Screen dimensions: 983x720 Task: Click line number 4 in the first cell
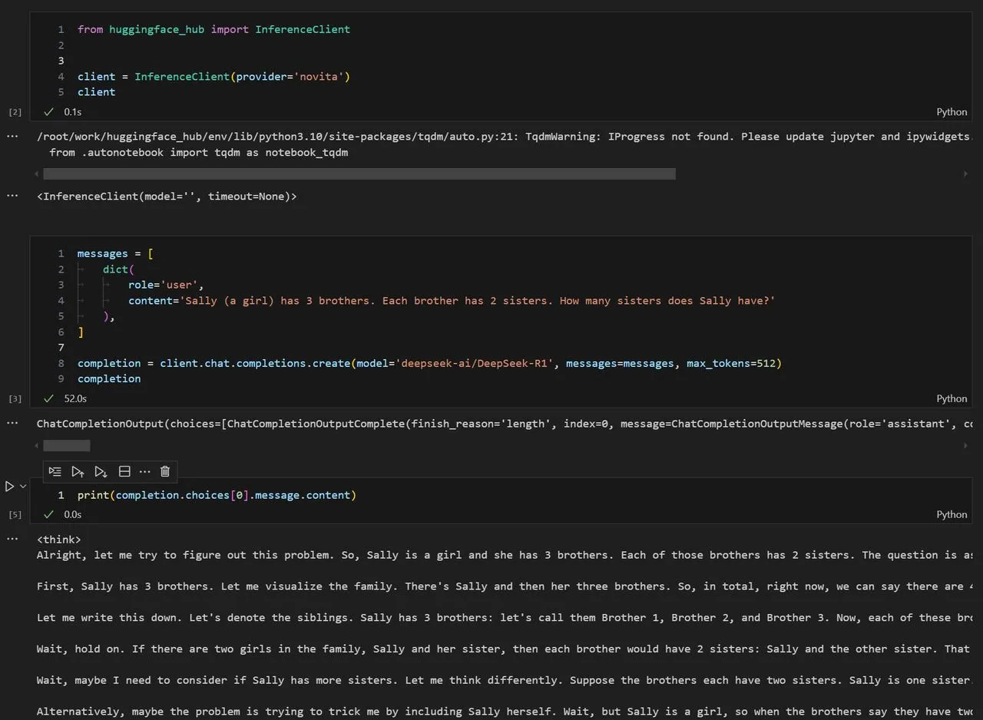pos(61,76)
